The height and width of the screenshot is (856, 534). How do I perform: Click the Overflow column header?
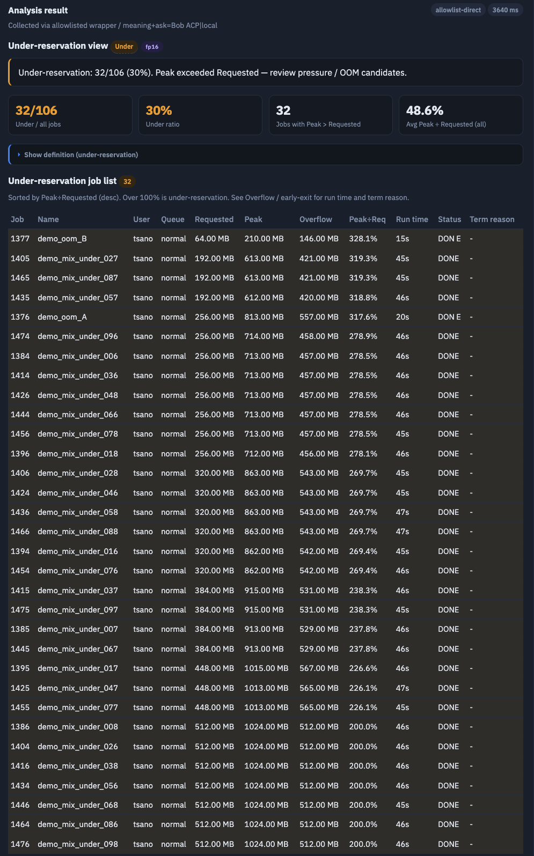point(316,219)
